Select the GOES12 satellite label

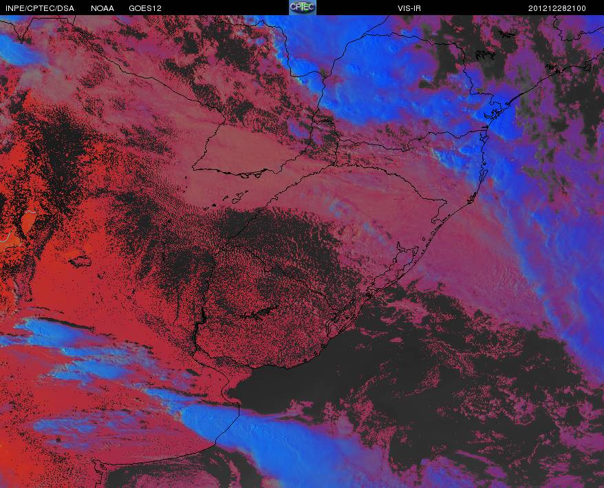click(145, 8)
